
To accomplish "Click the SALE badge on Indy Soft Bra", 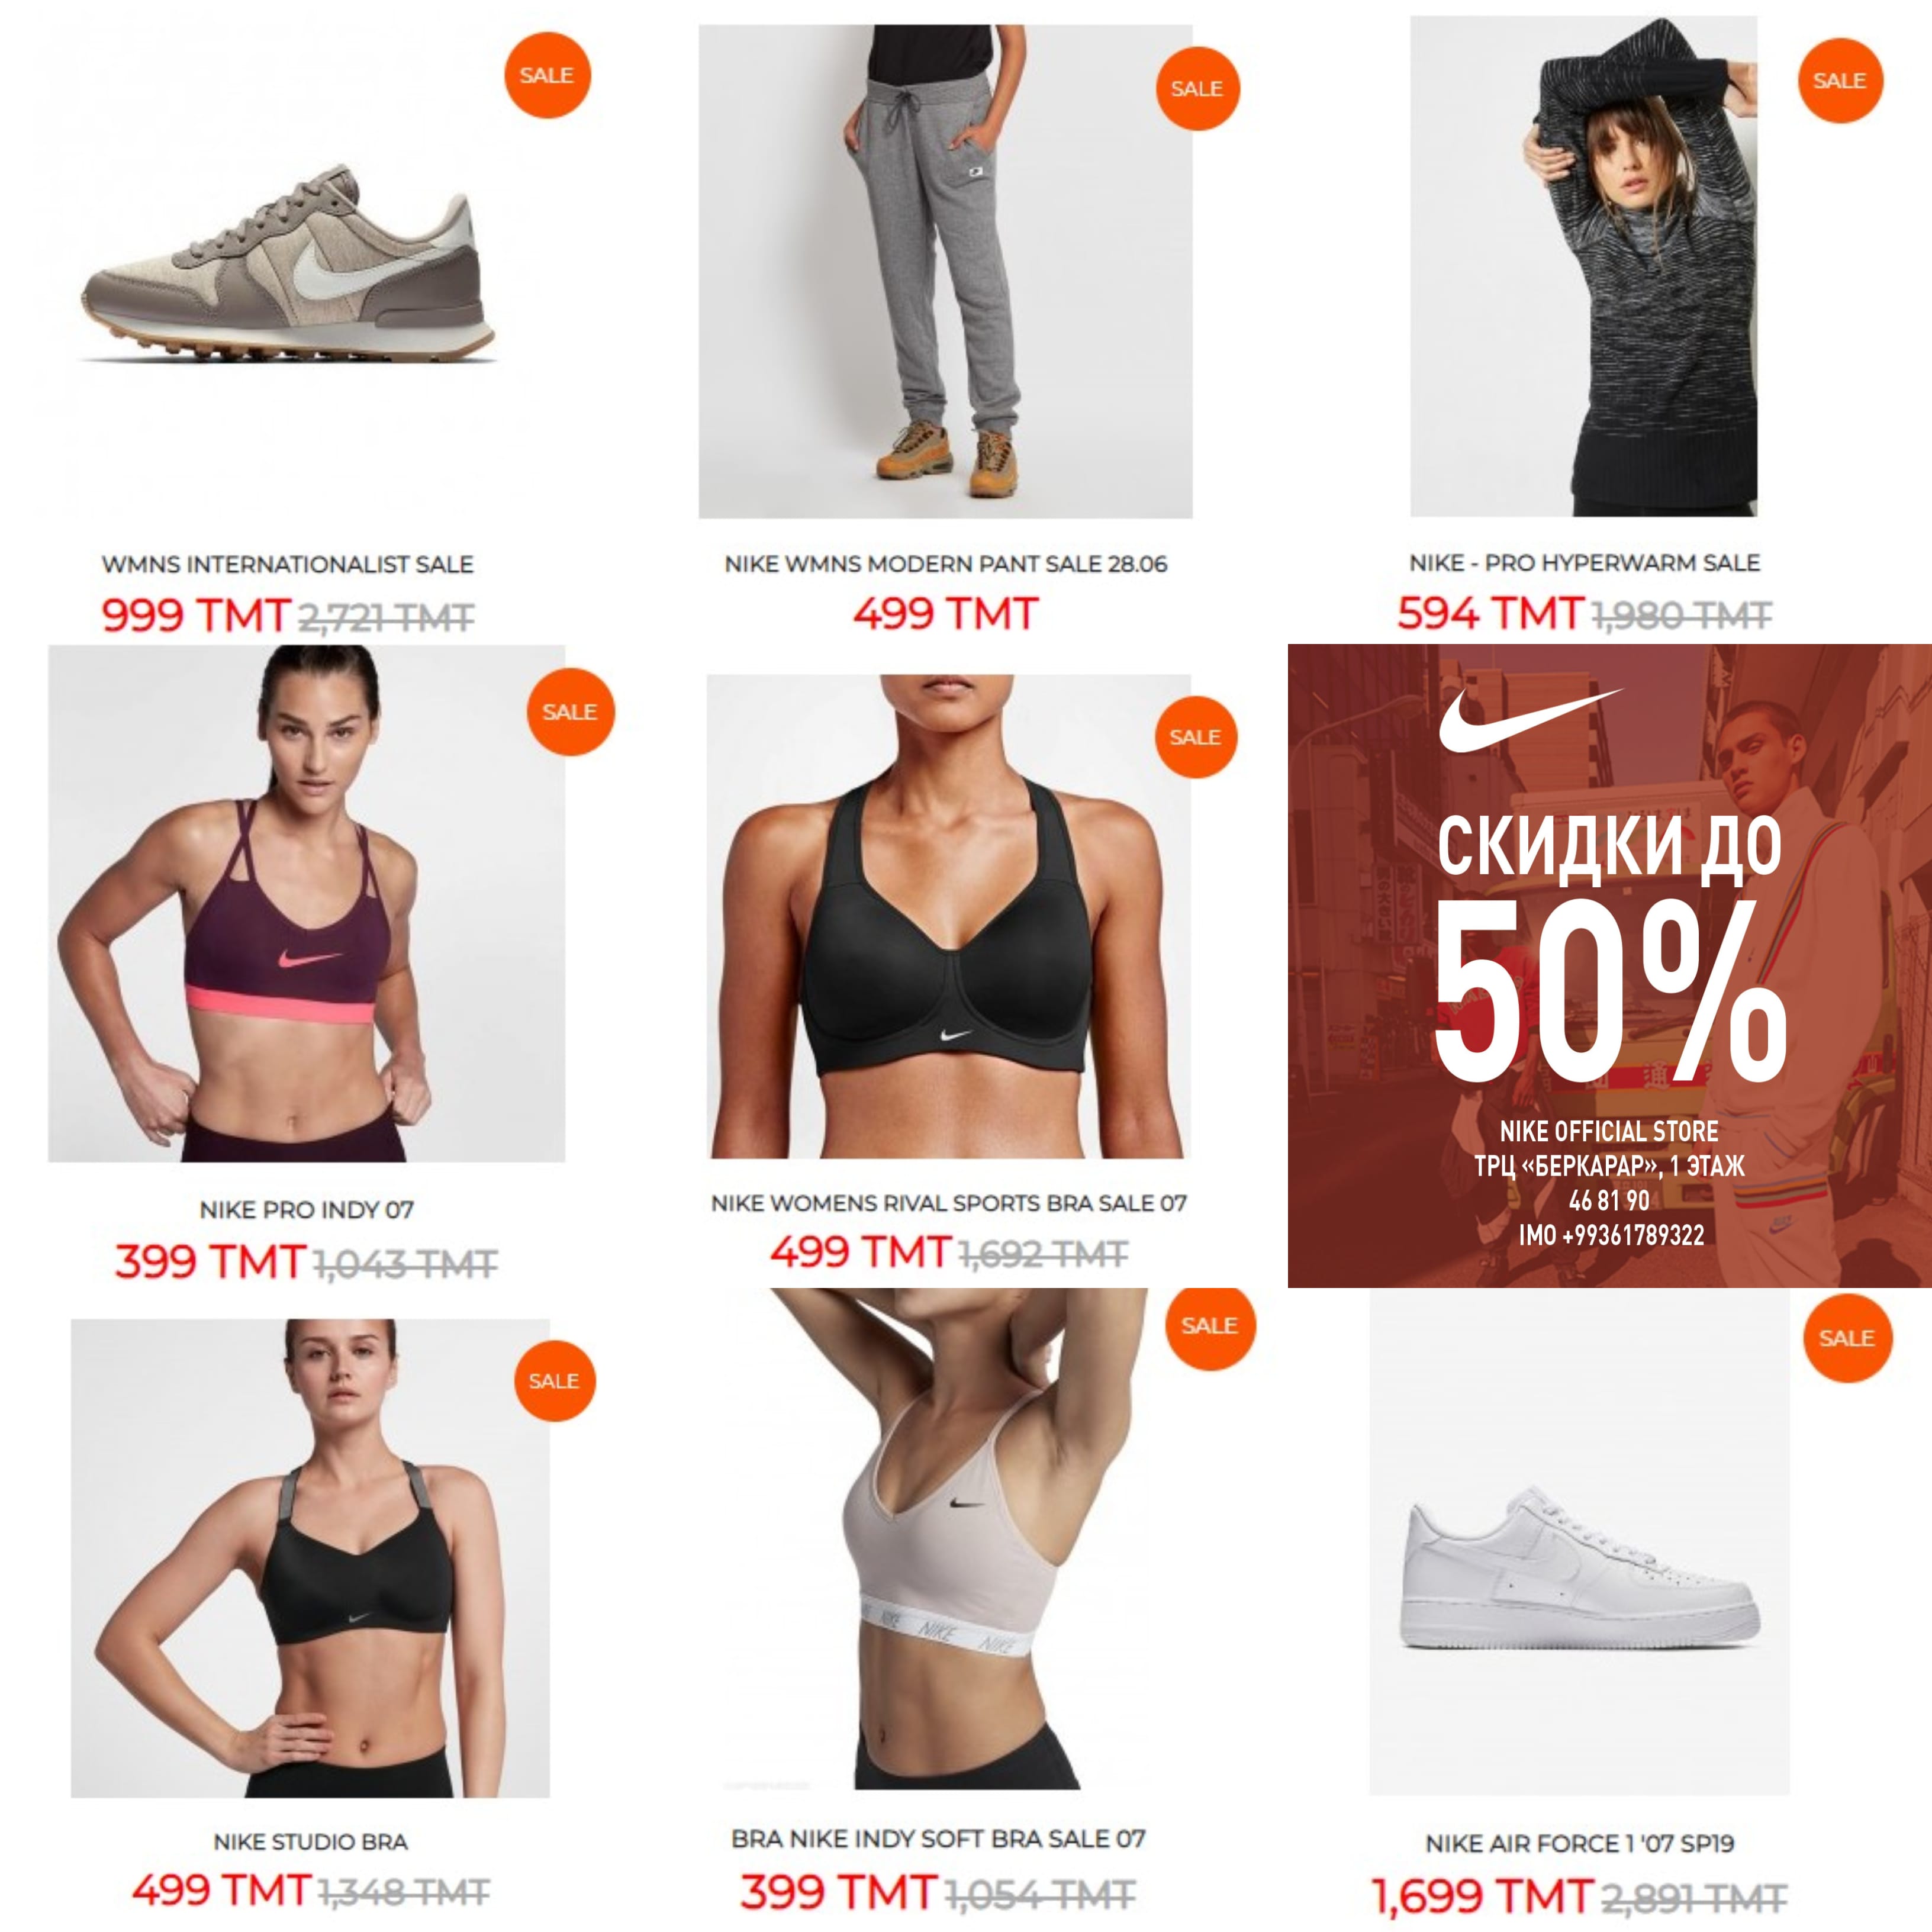I will tap(1210, 1326).
